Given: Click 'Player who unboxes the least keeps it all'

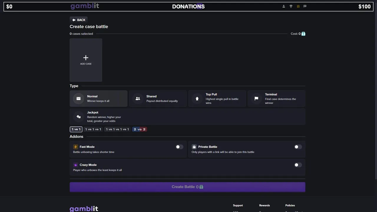Looking at the screenshot, I should 97,170.
